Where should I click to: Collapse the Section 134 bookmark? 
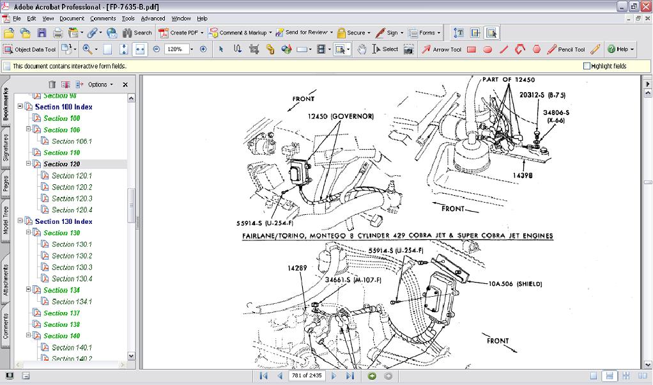[28, 289]
